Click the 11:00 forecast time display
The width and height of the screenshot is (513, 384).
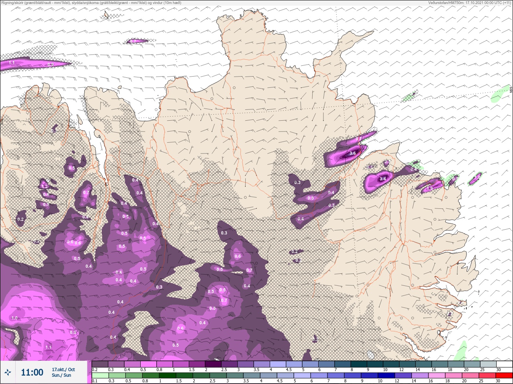32,372
